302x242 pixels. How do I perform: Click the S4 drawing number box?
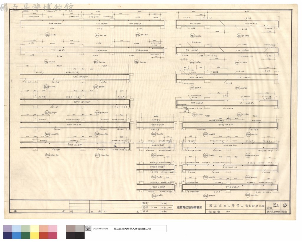pyautogui.click(x=276, y=205)
